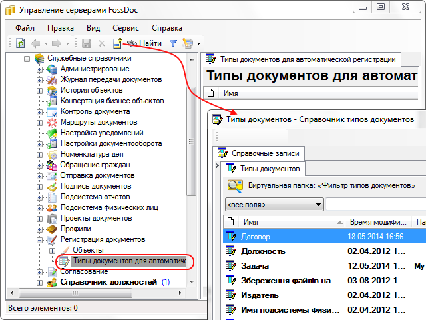The image size is (426, 320).
Task: Click the tree horizontal scrollbar right arrow
Action: click(x=180, y=293)
